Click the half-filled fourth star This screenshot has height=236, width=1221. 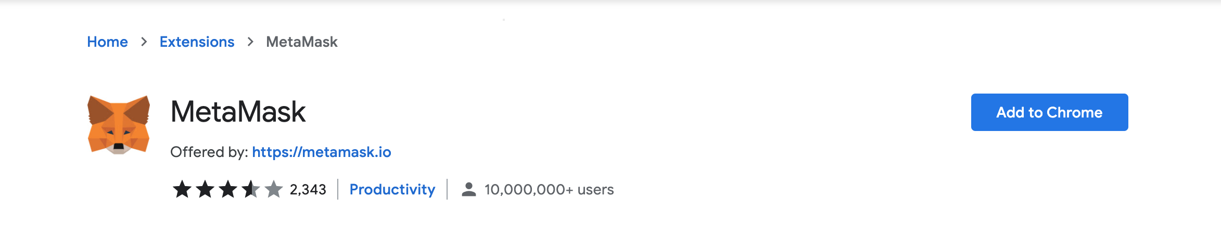(251, 189)
